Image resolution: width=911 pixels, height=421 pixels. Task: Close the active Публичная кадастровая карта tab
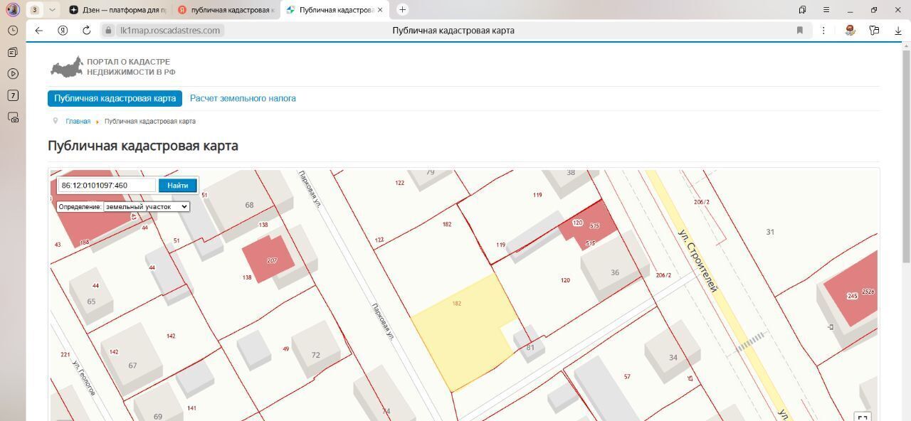[x=380, y=10]
